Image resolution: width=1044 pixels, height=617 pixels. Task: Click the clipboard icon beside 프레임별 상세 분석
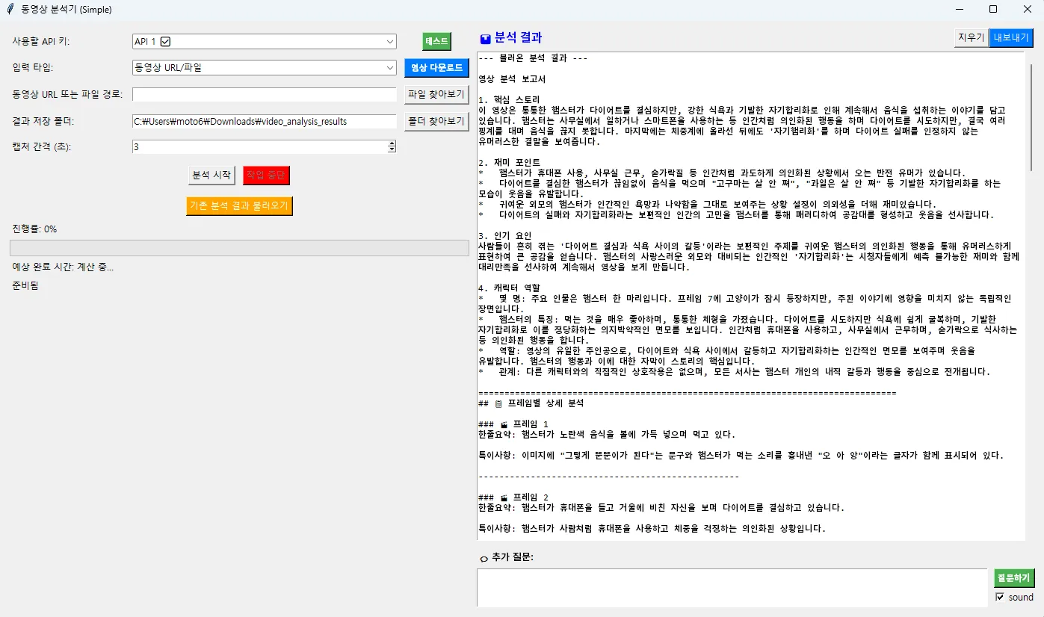tap(498, 404)
